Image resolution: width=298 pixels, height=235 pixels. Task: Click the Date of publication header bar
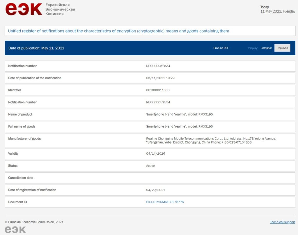coord(36,48)
